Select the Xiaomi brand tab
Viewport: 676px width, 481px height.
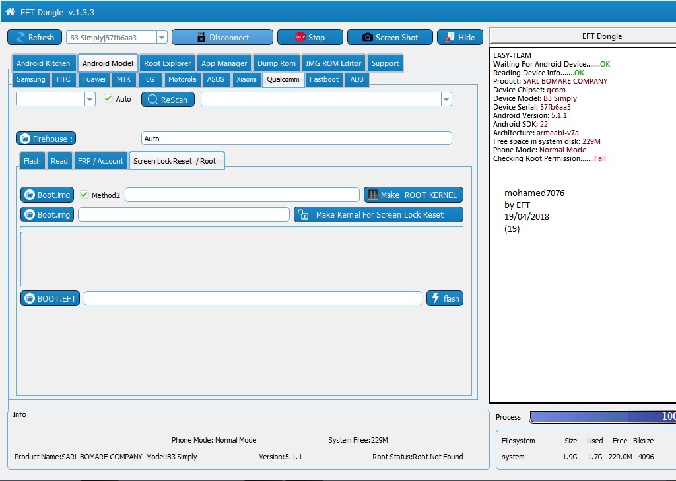(246, 79)
